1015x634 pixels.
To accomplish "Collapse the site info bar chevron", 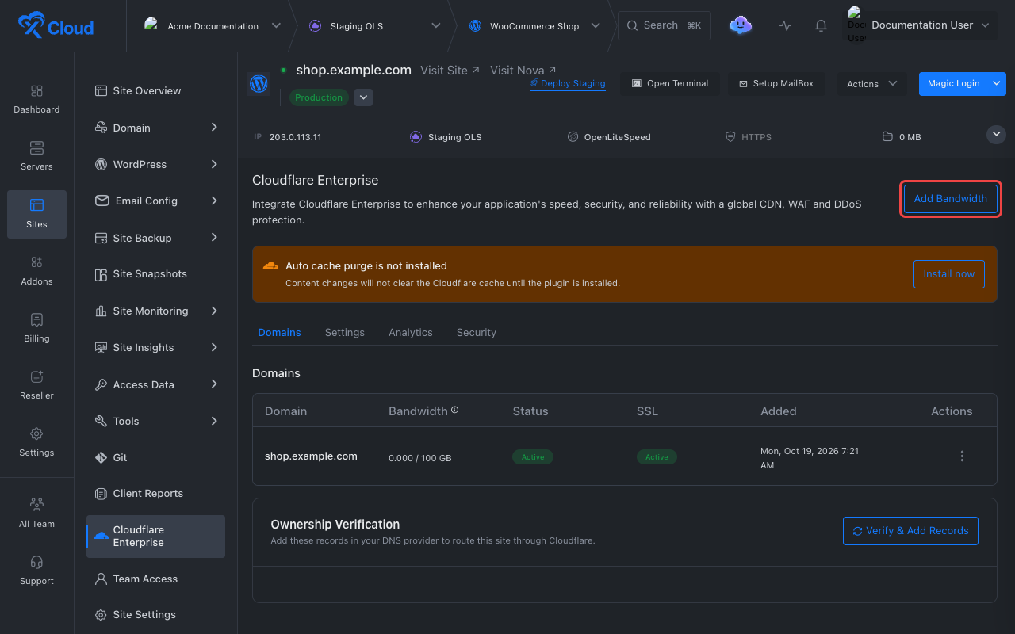I will coord(996,135).
